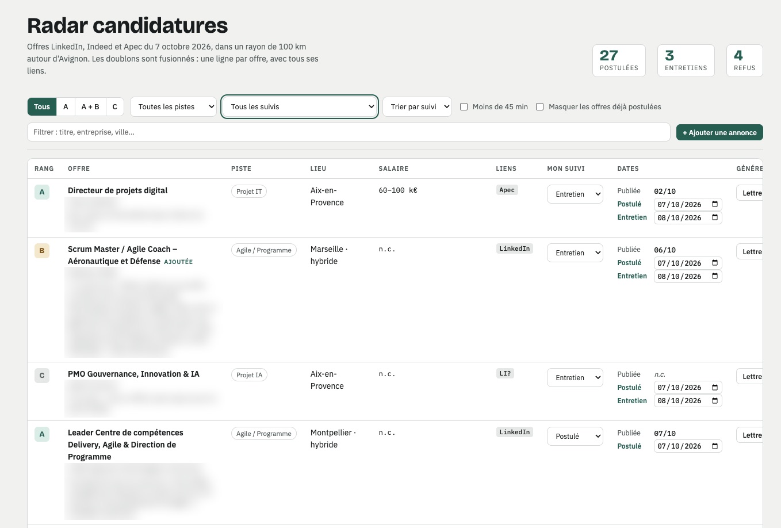Generate Lettre for Directeur de projets digital
Viewport: 781px width, 528px height.
click(750, 193)
